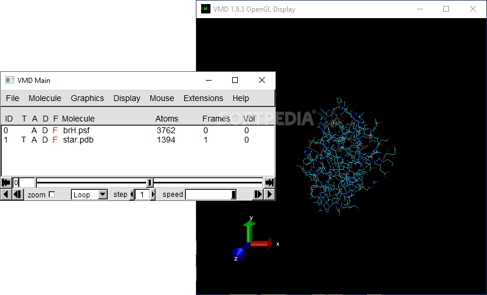The height and width of the screenshot is (295, 487).
Task: Minimize the OpenGL Display window
Action: click(420, 9)
